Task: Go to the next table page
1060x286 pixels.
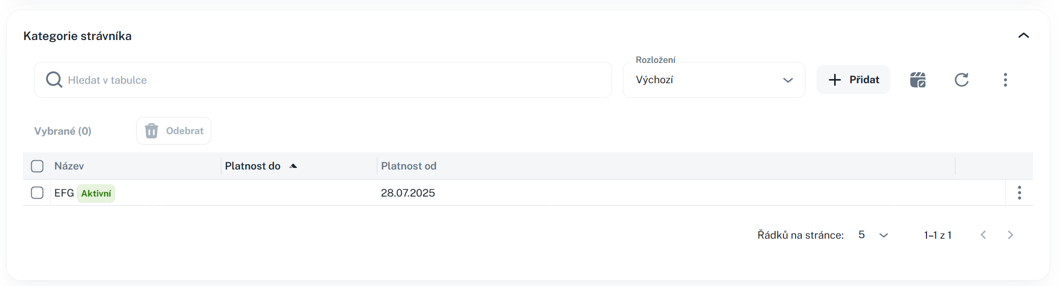Action: pos(1010,235)
